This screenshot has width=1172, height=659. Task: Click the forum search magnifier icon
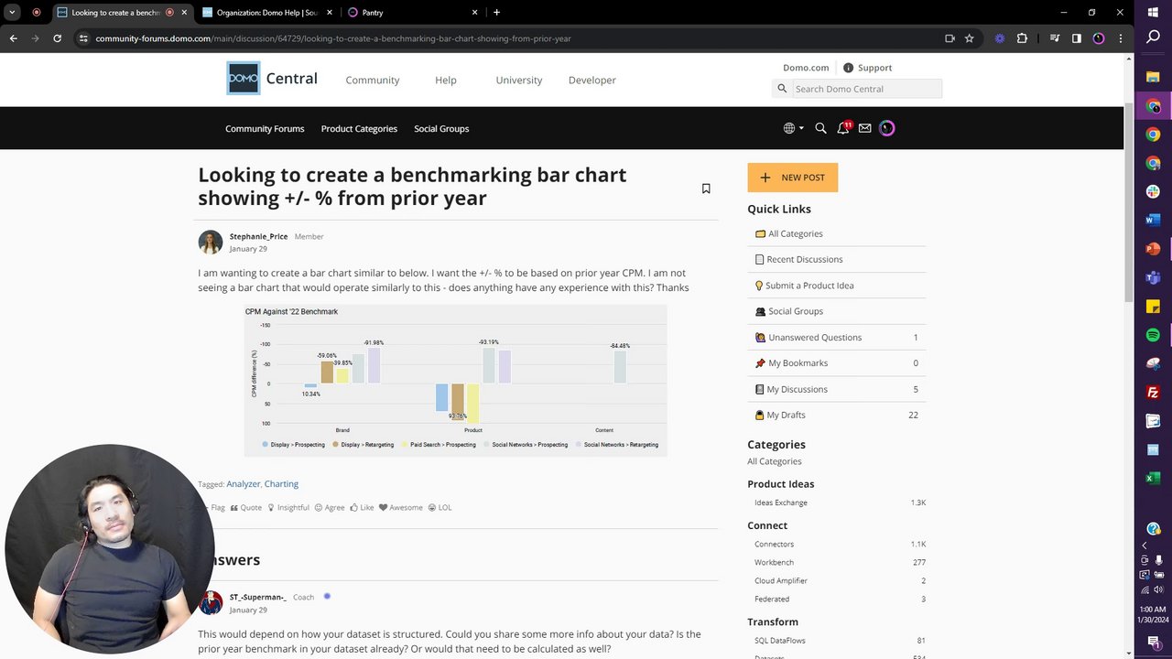[x=820, y=128]
